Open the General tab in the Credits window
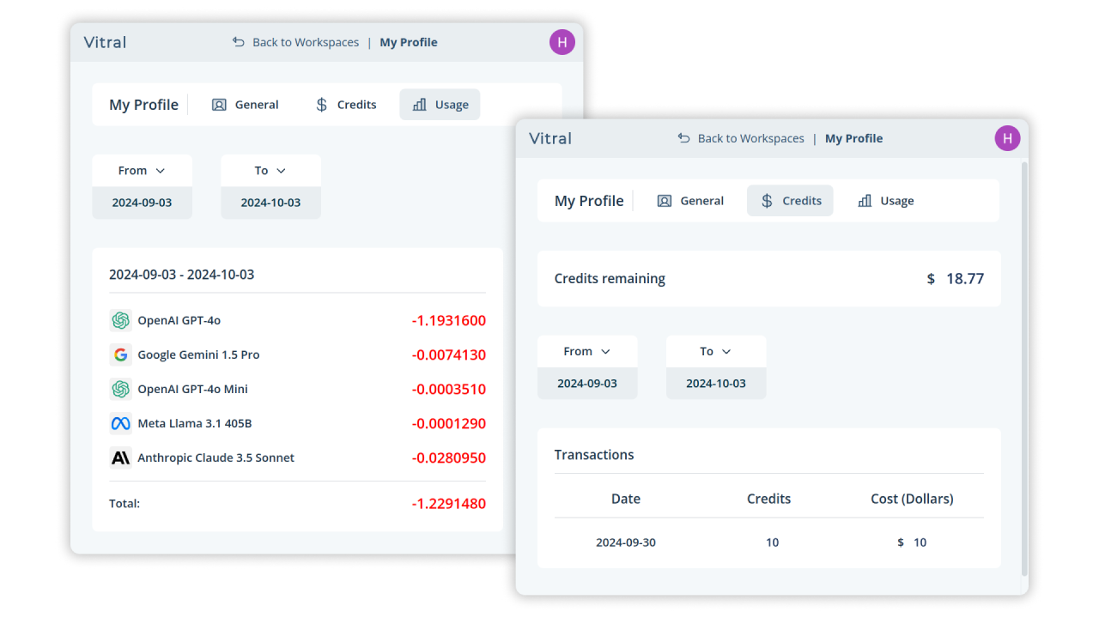Viewport: 1099px width, 618px height. click(690, 201)
